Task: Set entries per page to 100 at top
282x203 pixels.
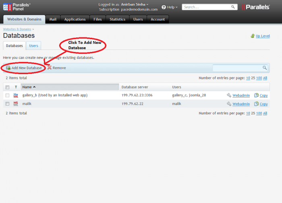Action: (259, 79)
